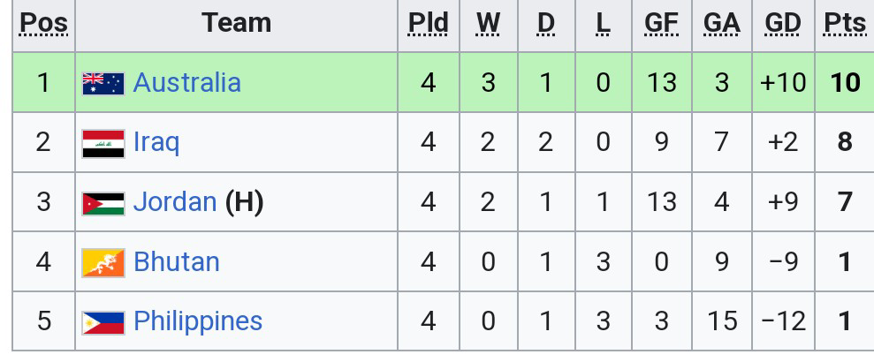Viewport: 874px width, 362px height.
Task: Click the Australia flag icon
Action: [103, 83]
